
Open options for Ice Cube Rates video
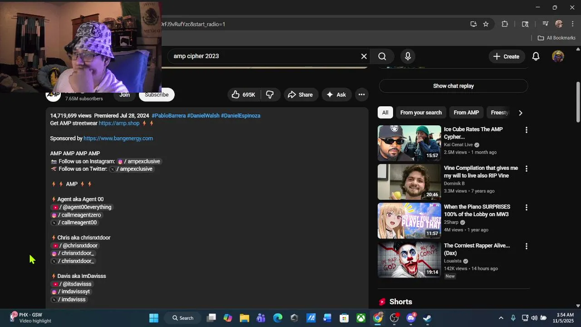[526, 130]
